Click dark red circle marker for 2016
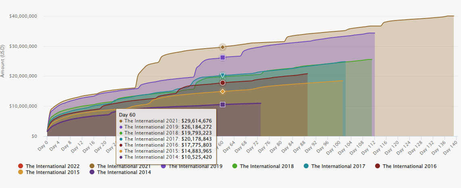The image size is (461, 188). click(x=223, y=83)
